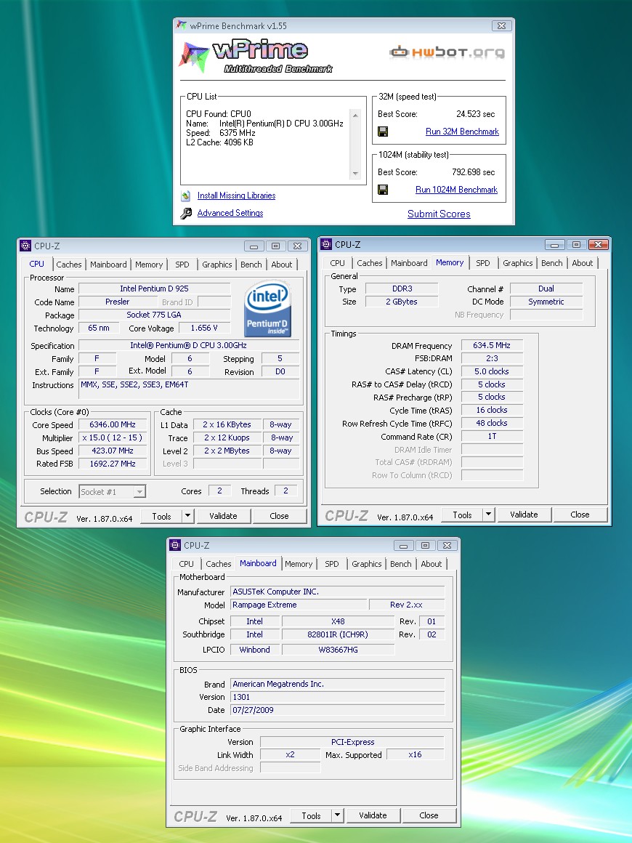Open the Tools dropdown arrow in CPU-Z Memory window
This screenshot has width=632, height=843.
coord(488,515)
